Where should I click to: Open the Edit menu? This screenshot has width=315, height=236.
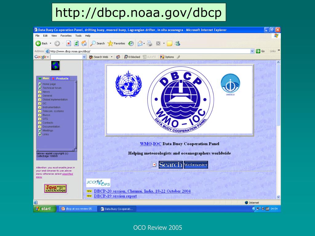[45, 36]
